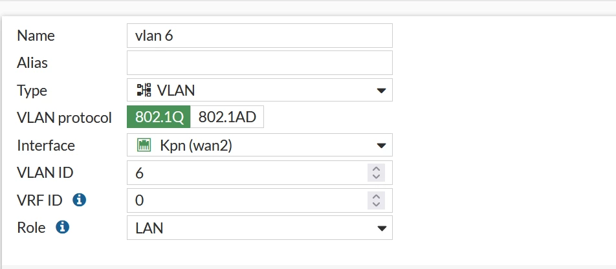
Task: Click the VLAN ID number field
Action: pyautogui.click(x=259, y=173)
